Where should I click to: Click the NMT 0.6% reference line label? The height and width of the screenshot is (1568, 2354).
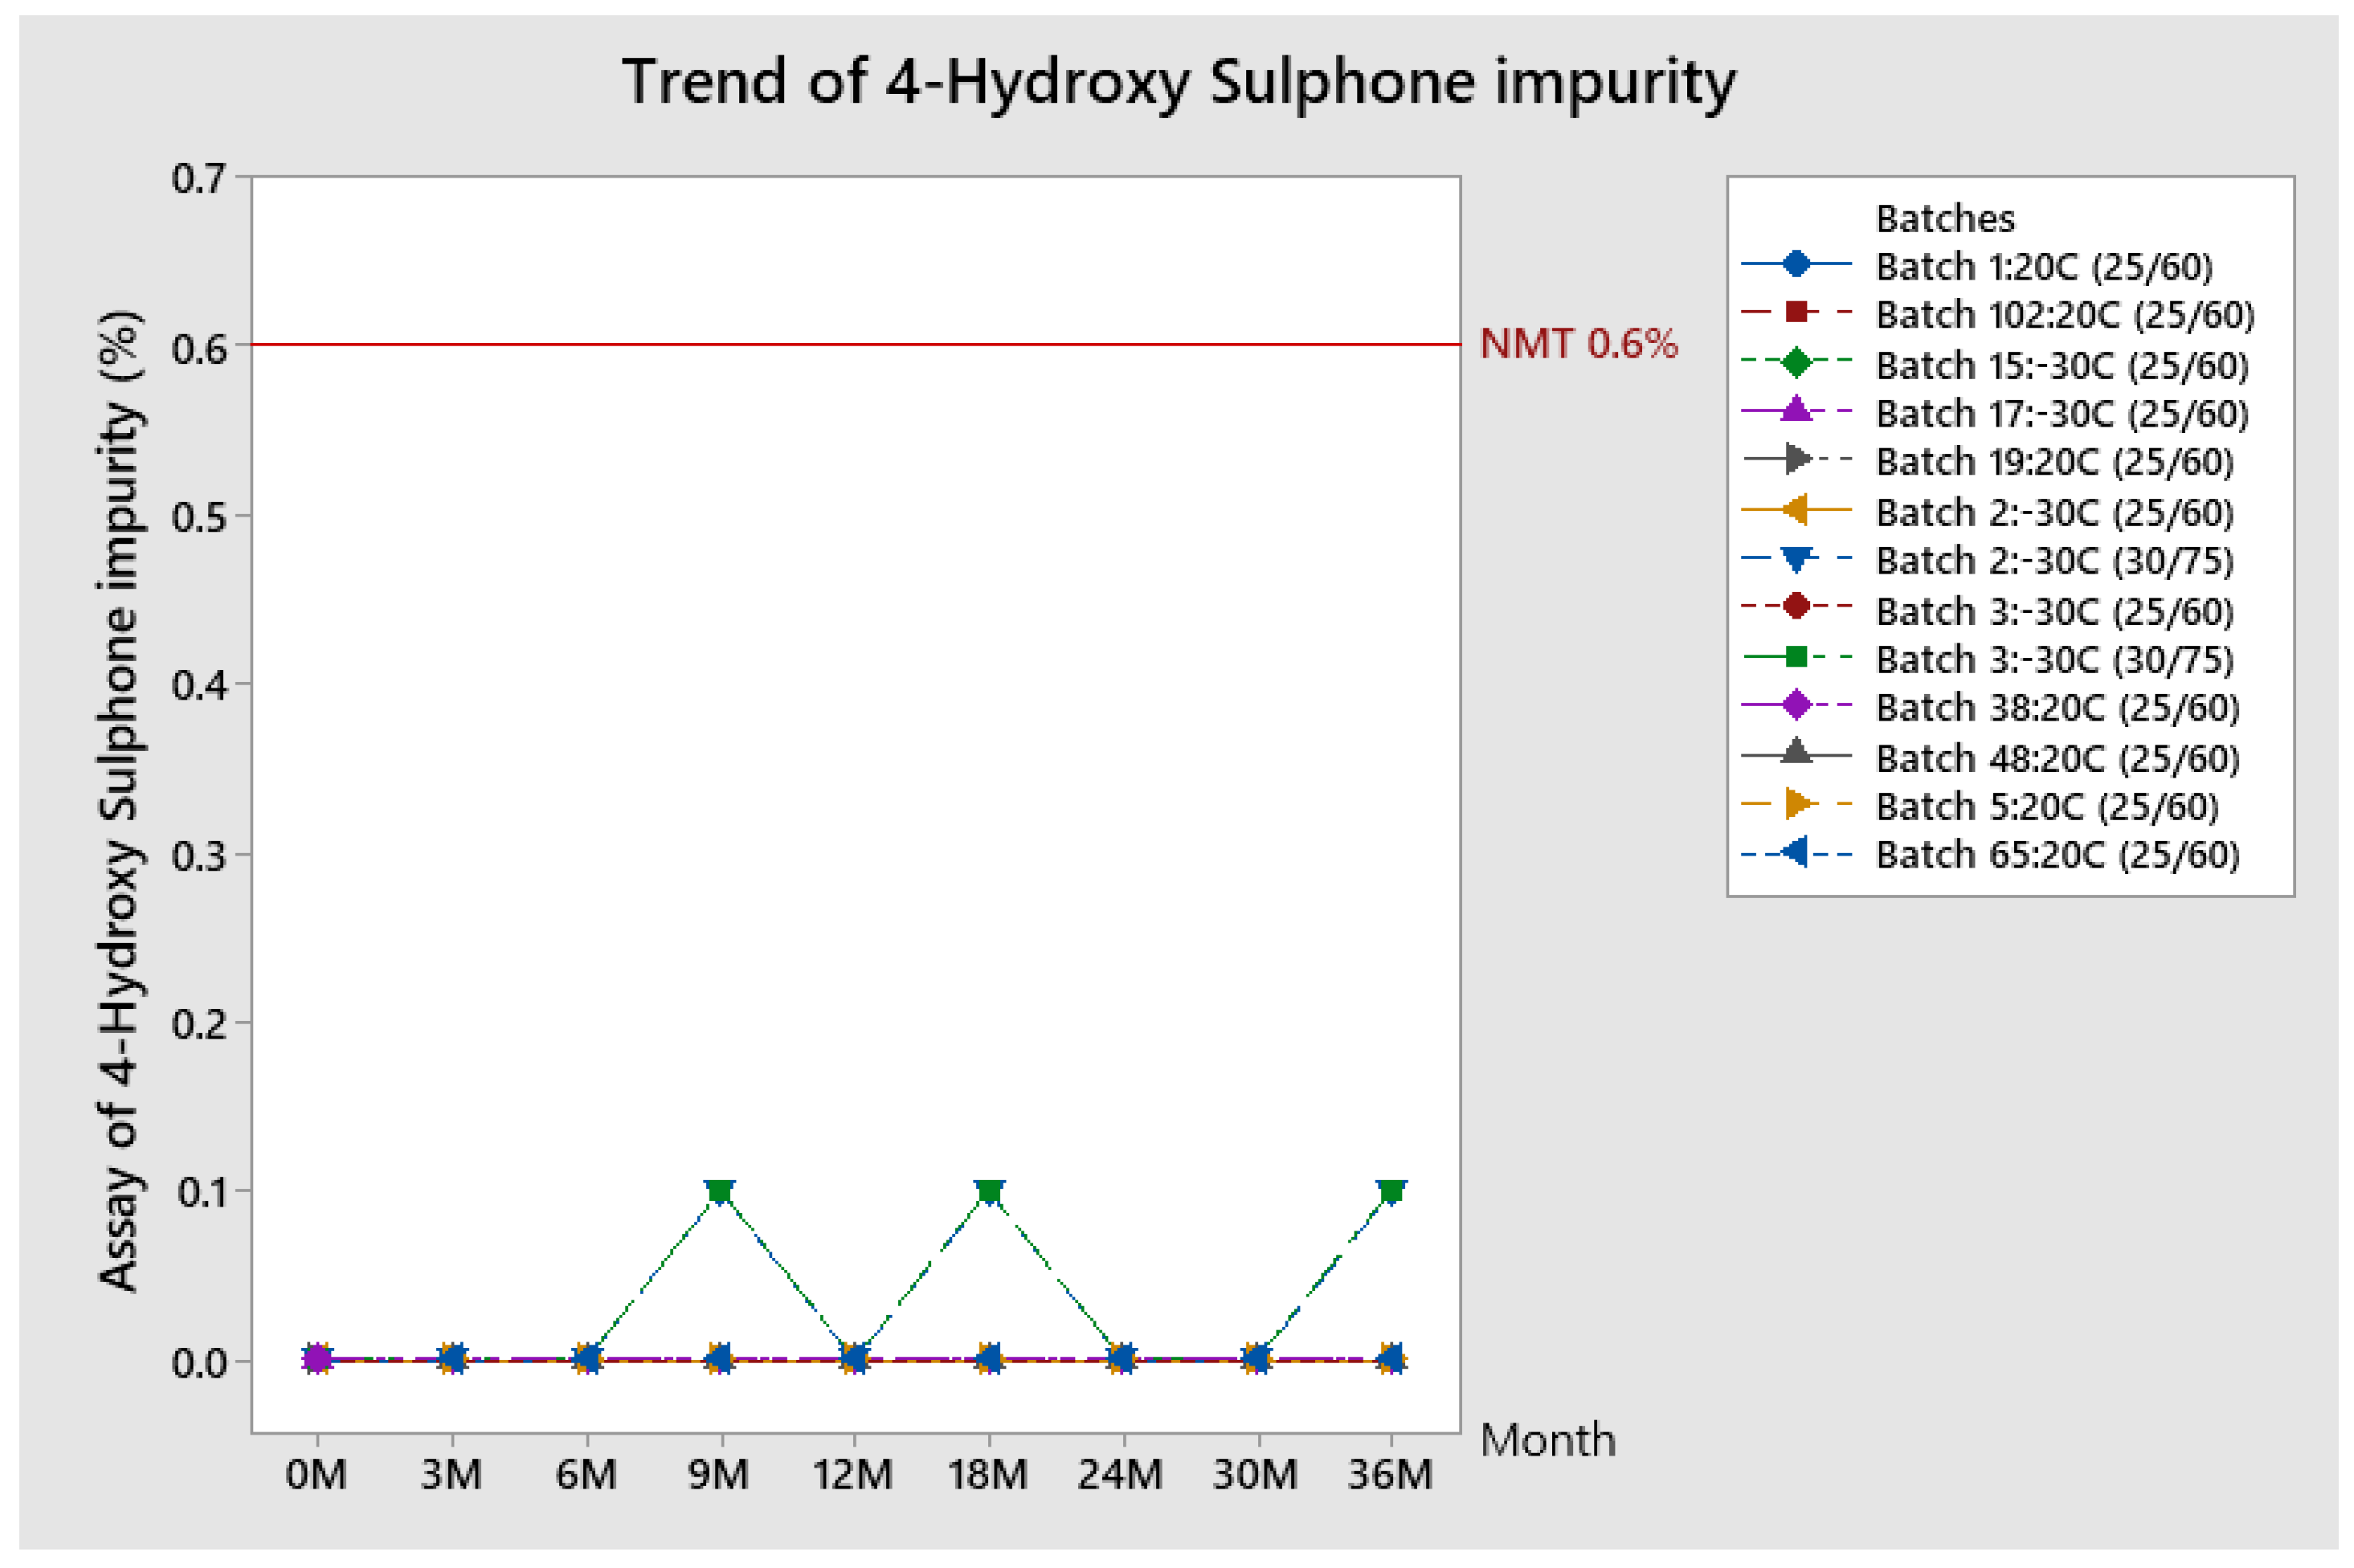[x=1577, y=344]
